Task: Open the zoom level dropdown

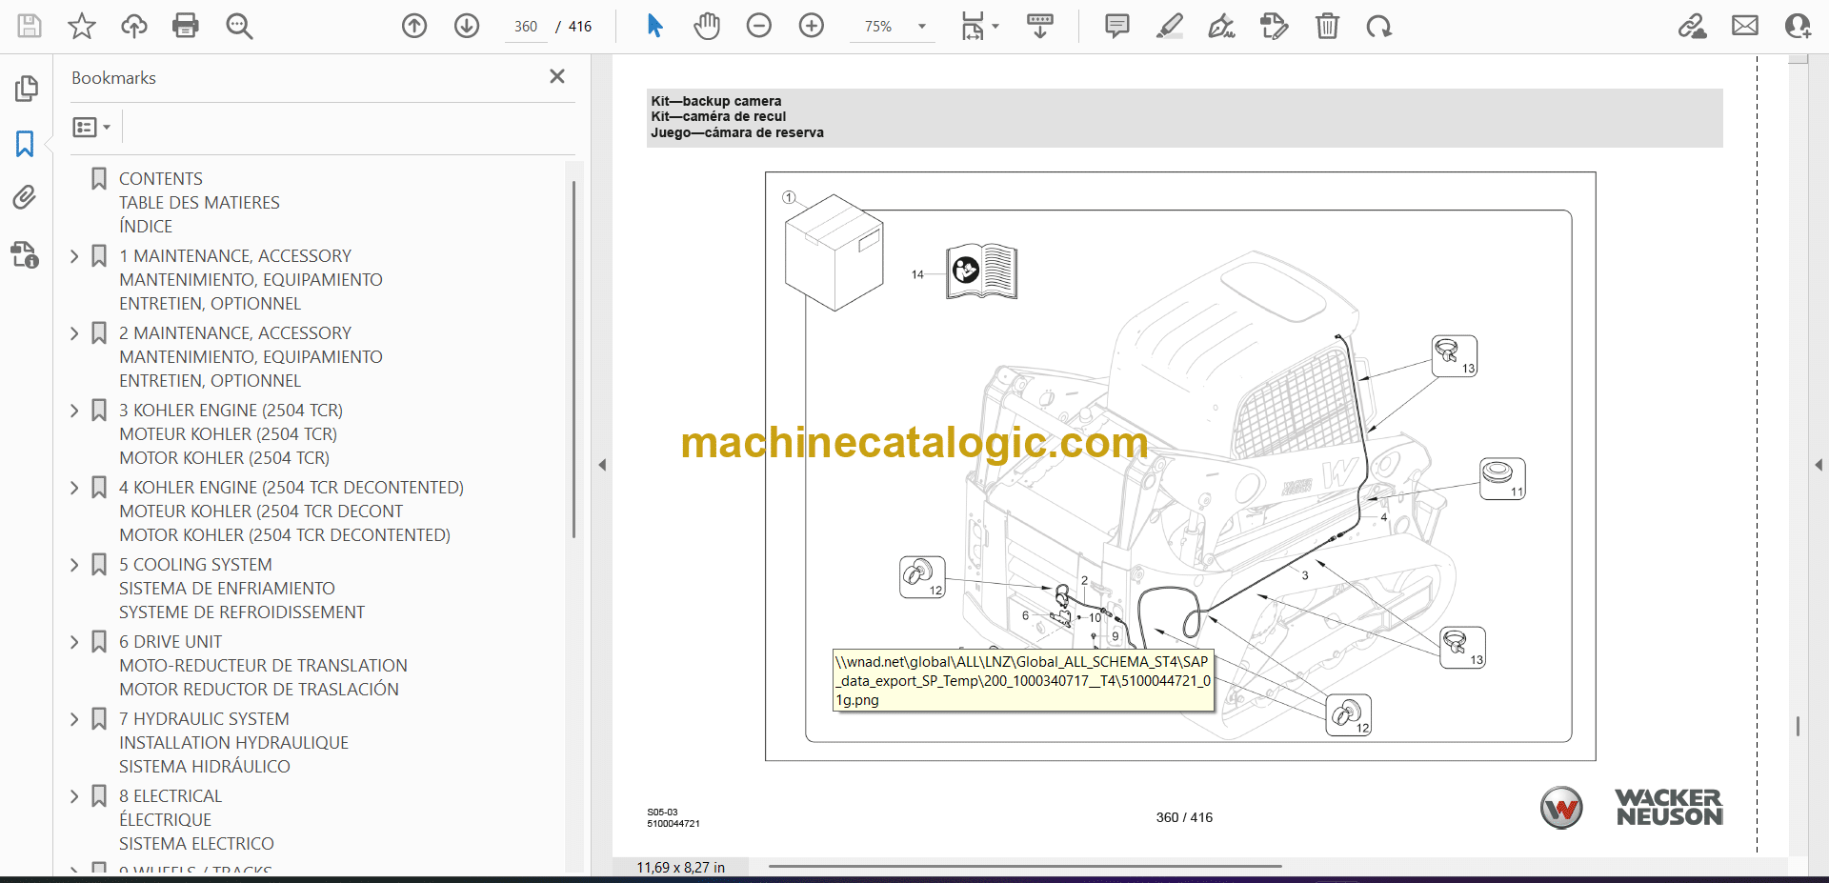Action: pos(921,27)
